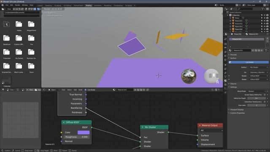Collapse the Mix Shader node
The height and width of the screenshot is (152, 270).
(143, 127)
